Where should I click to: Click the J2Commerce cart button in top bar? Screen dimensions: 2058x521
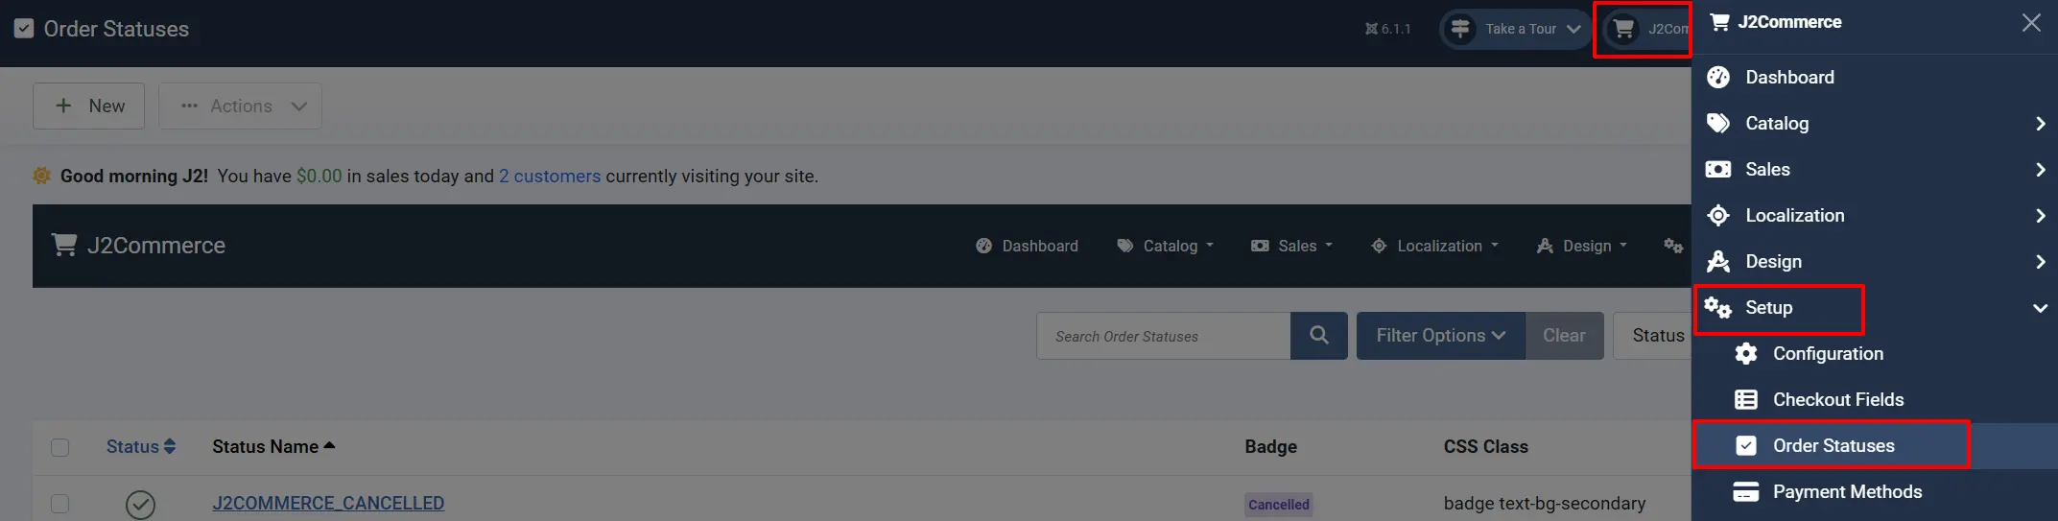click(1645, 29)
